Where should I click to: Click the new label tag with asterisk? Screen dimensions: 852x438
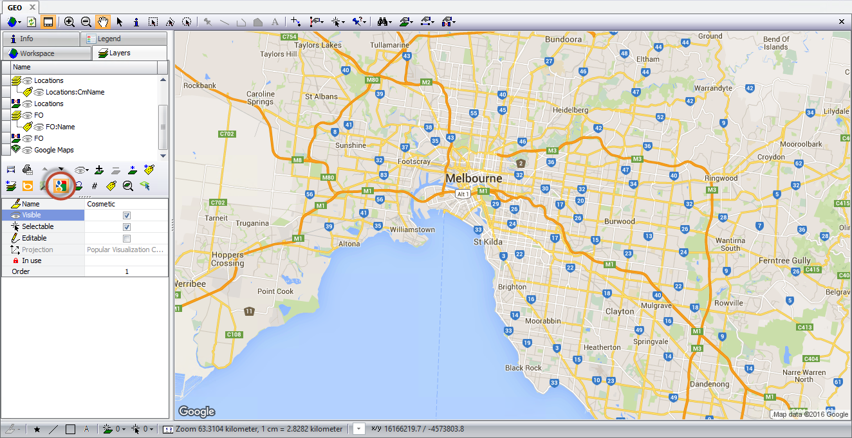click(149, 170)
